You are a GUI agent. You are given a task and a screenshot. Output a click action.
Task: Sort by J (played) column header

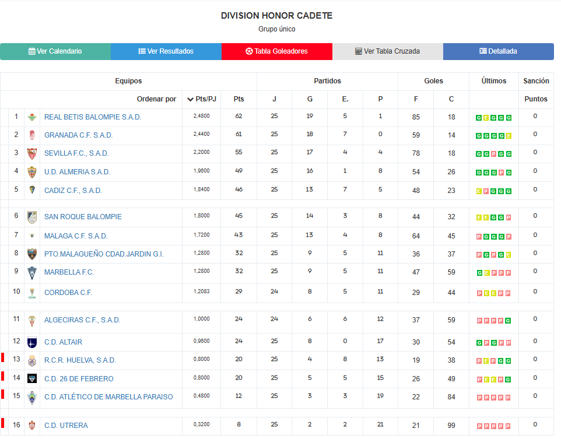[274, 99]
